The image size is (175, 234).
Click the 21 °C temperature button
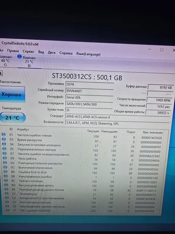pyautogui.click(x=13, y=118)
